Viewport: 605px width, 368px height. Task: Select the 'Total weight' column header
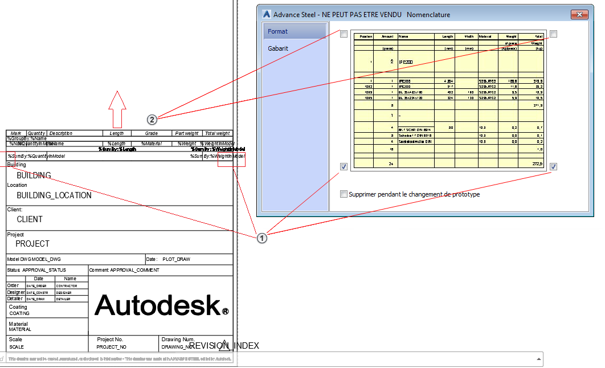[217, 133]
